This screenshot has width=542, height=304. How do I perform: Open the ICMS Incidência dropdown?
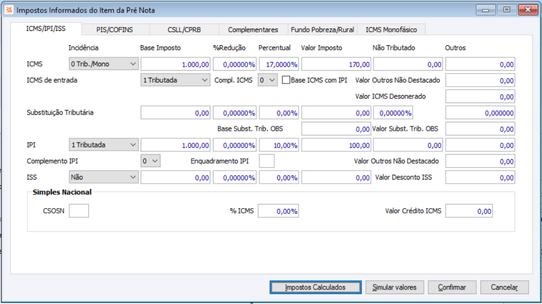(x=104, y=64)
